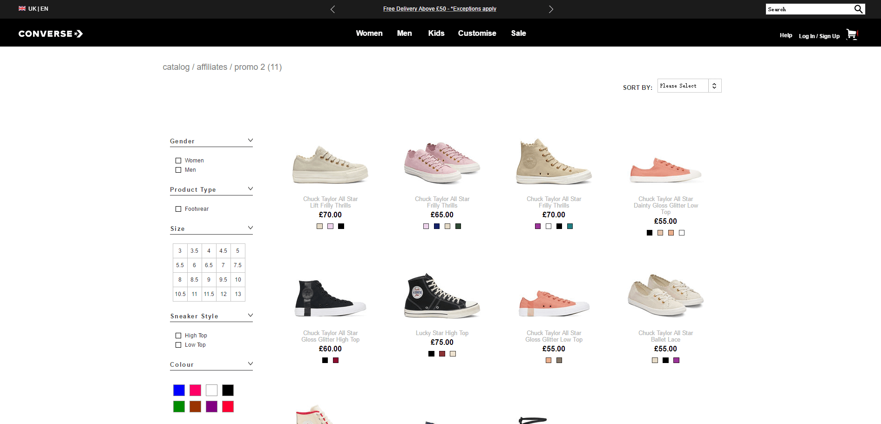
Task: Filter by pink colour swatch
Action: pos(195,390)
